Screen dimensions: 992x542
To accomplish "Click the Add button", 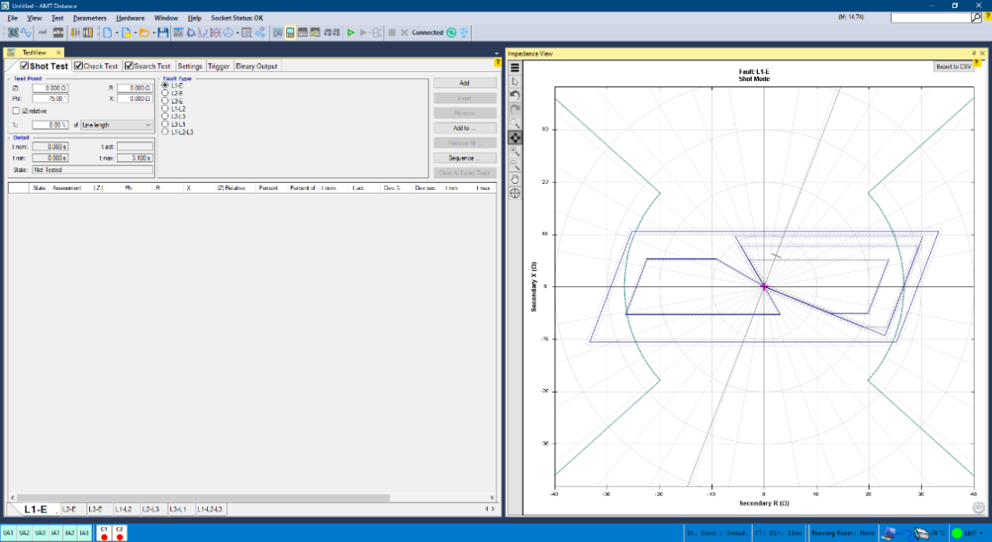I will 464,83.
